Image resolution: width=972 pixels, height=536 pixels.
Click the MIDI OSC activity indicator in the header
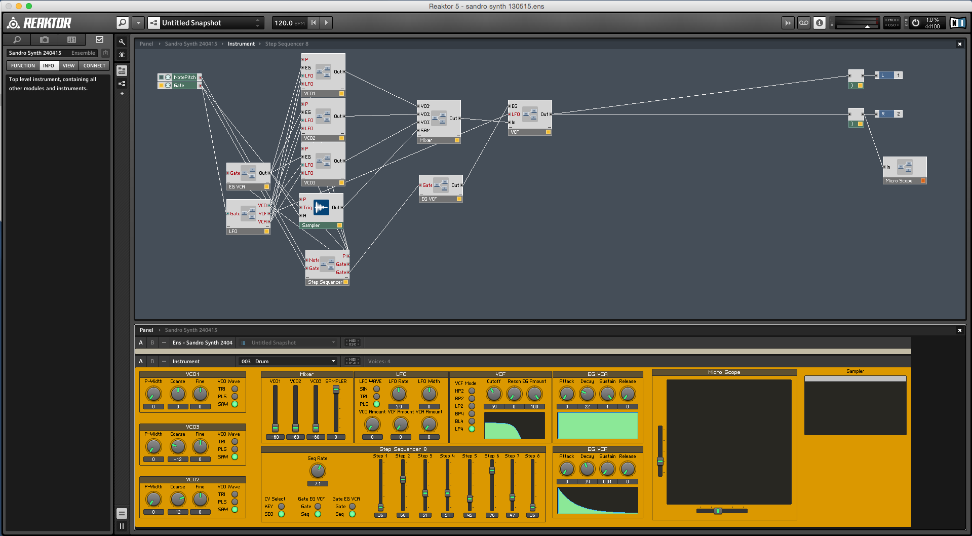point(891,23)
